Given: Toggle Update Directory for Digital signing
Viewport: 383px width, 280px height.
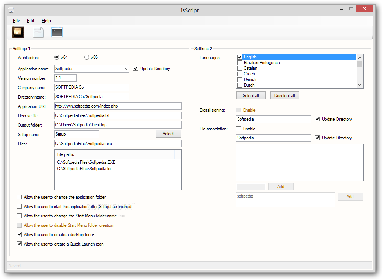Looking at the screenshot, I should pyautogui.click(x=317, y=119).
